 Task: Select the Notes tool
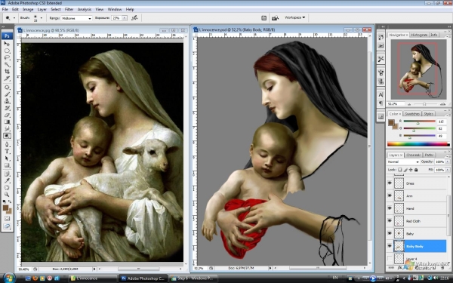click(7, 174)
